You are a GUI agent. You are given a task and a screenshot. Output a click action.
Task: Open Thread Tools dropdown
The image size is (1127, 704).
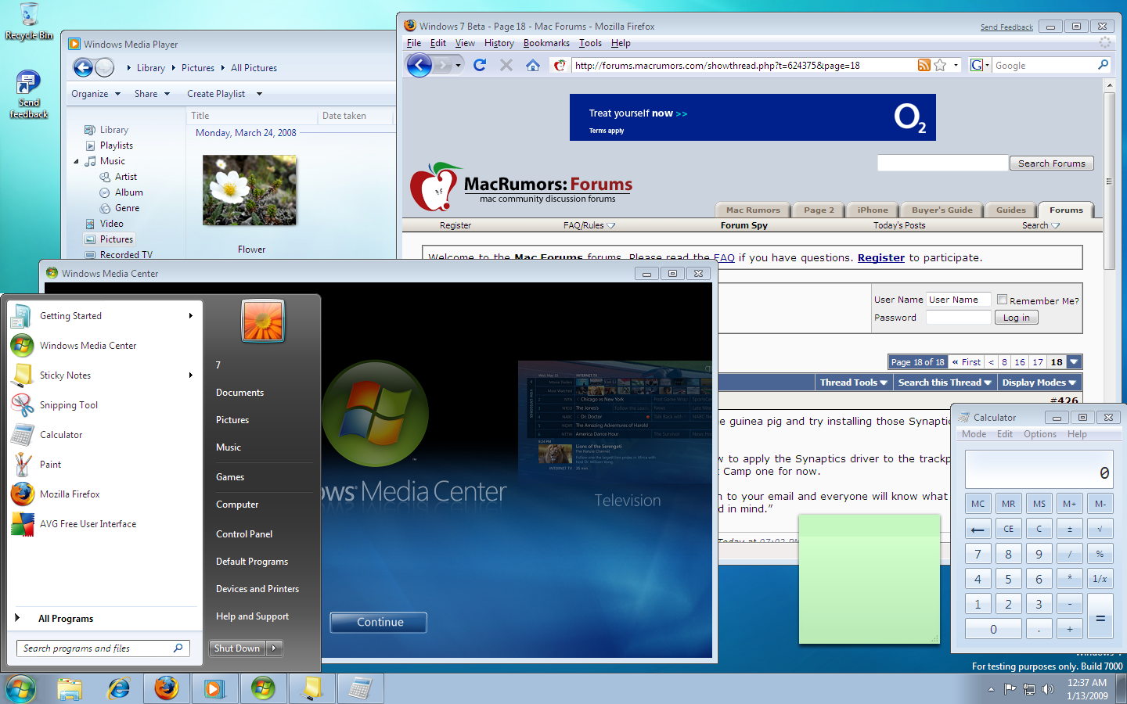pos(853,383)
